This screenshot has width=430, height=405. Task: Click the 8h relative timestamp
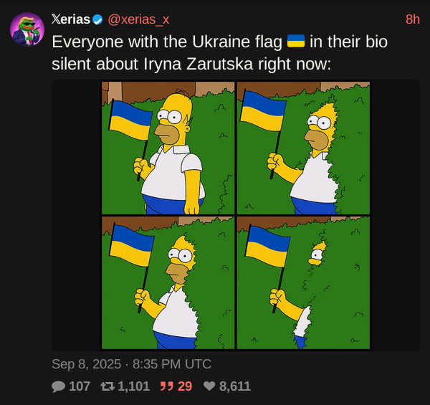[x=413, y=19]
